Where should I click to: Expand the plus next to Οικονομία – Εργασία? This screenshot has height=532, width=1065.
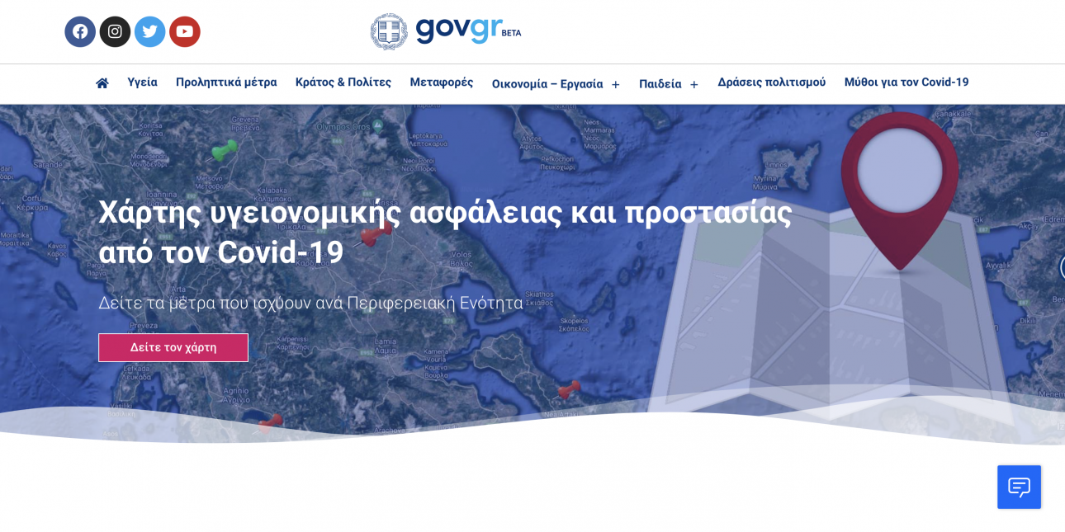coord(615,85)
